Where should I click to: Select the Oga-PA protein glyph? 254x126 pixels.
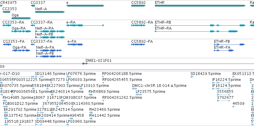pyautogui.click(x=21, y=50)
